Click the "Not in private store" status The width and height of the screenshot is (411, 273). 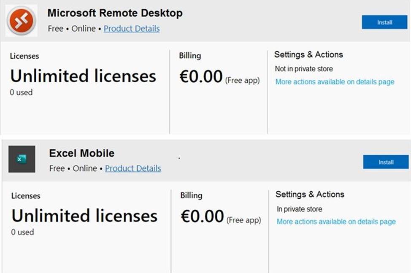304,69
